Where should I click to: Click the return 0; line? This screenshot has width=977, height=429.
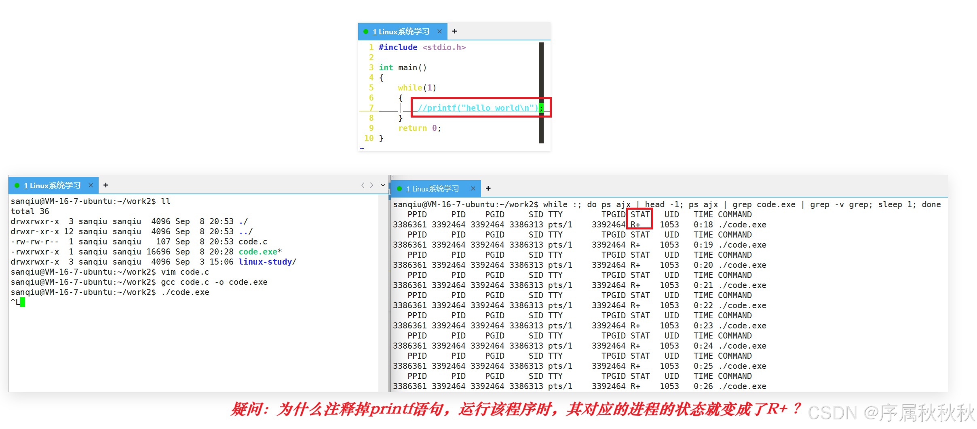pos(420,128)
